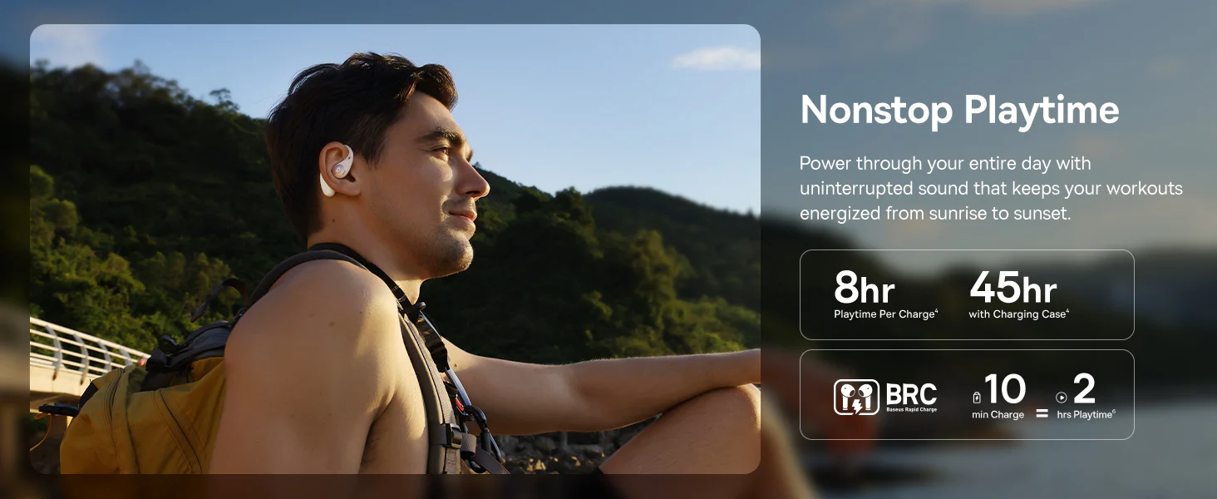Click the small battery charging icon

977,398
